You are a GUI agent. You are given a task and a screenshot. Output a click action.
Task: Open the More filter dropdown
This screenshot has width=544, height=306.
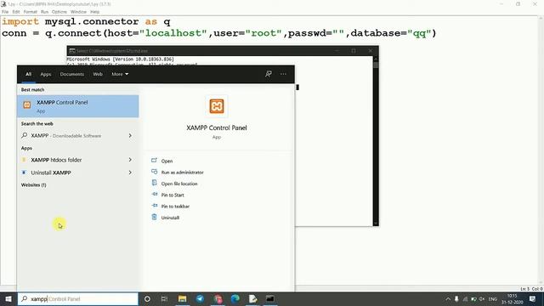(120, 74)
